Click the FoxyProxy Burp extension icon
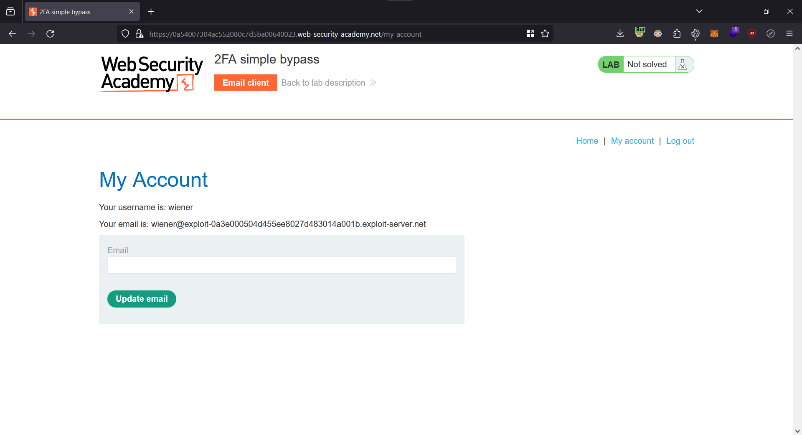This screenshot has width=802, height=435. [x=640, y=33]
